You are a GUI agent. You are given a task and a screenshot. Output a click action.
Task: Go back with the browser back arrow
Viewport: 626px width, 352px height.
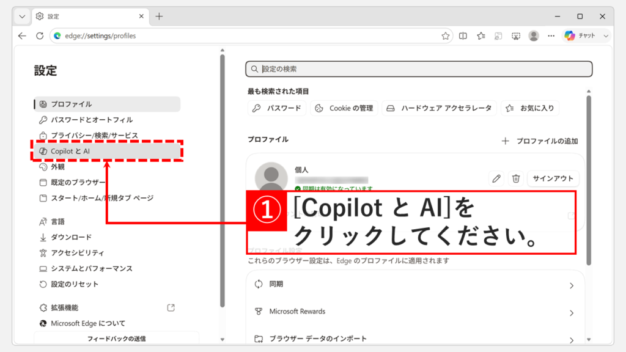[x=22, y=36]
